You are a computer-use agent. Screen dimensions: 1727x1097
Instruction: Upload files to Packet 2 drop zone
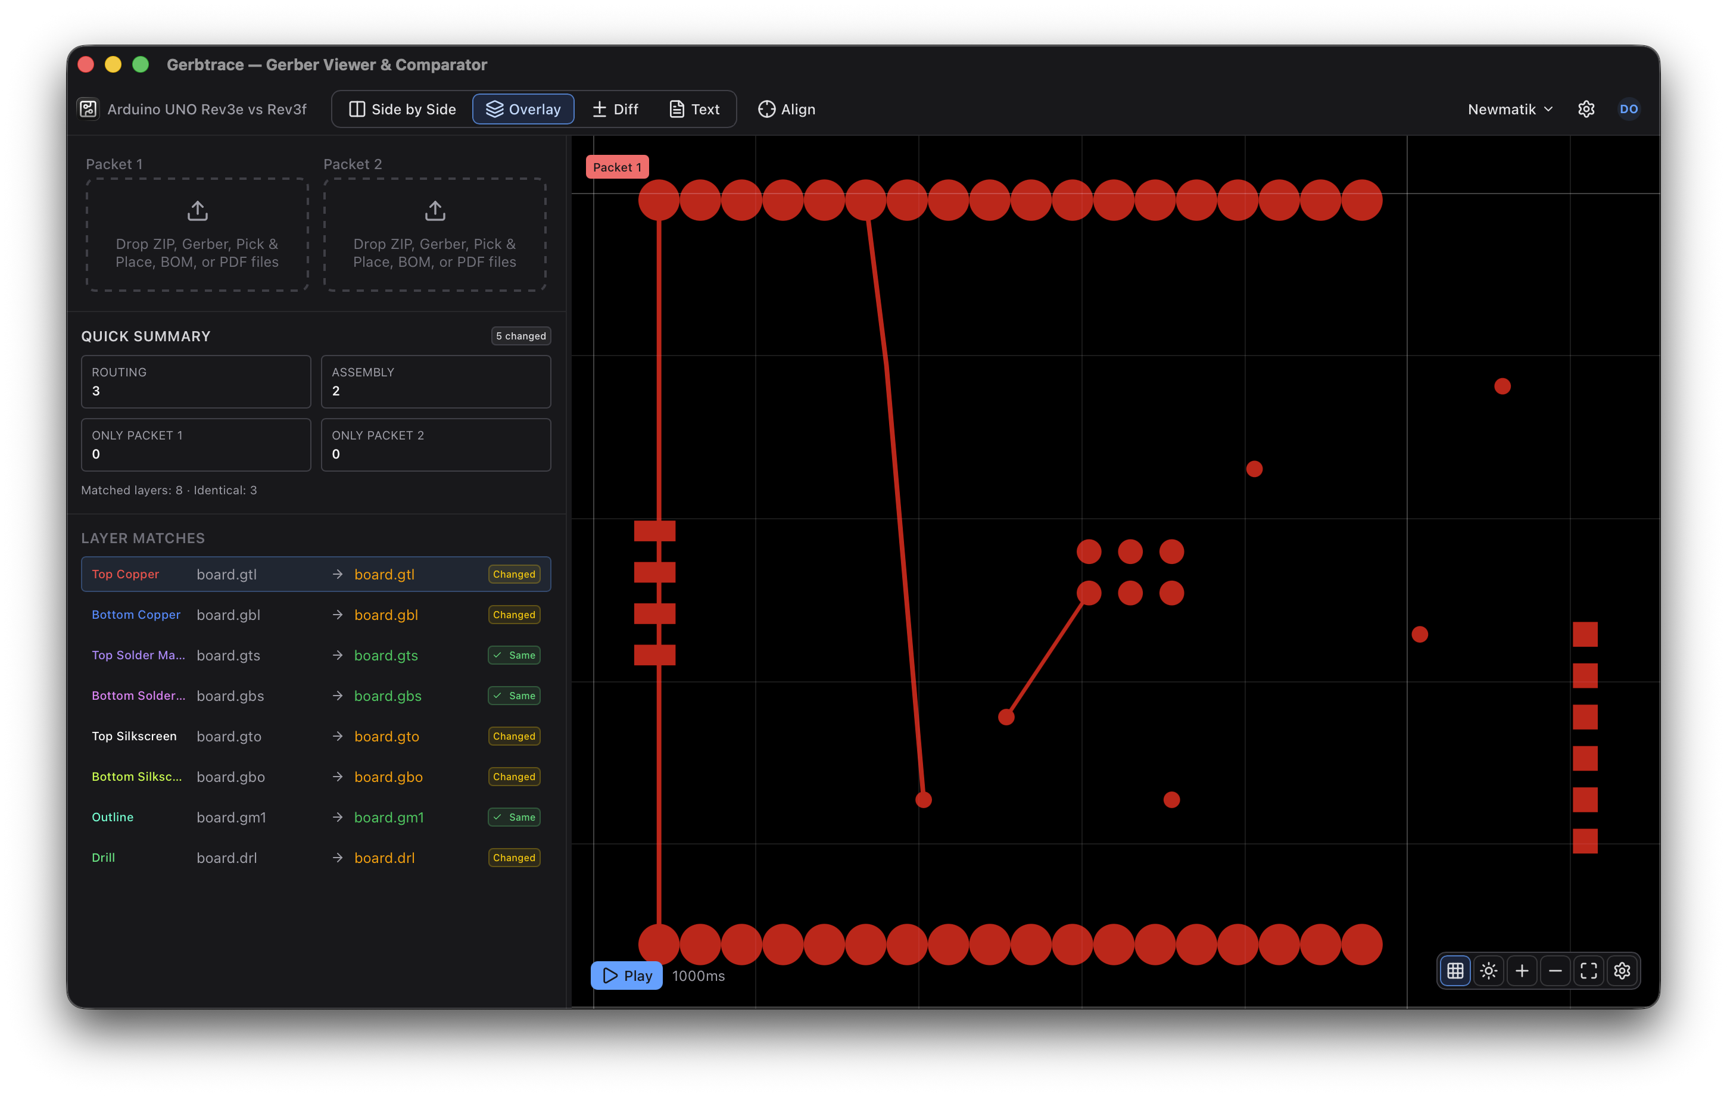pyautogui.click(x=435, y=235)
